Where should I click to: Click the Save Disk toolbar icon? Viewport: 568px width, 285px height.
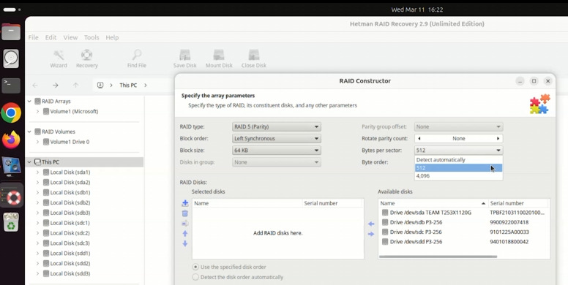(x=184, y=59)
